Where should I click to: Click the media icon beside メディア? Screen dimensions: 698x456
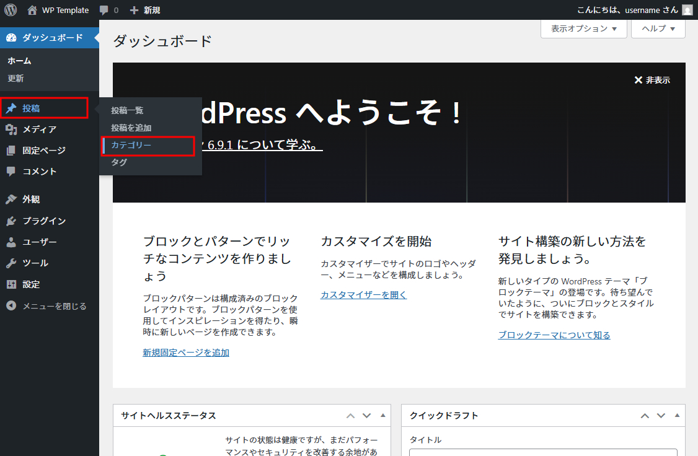(x=11, y=129)
